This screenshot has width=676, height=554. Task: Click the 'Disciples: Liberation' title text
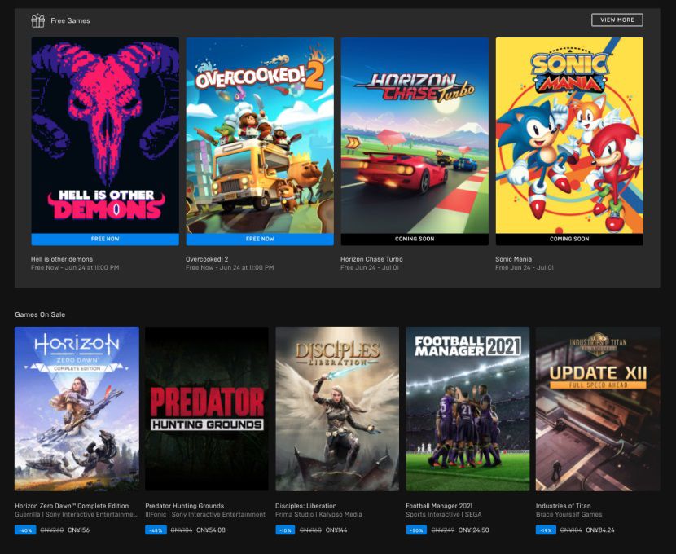(306, 506)
